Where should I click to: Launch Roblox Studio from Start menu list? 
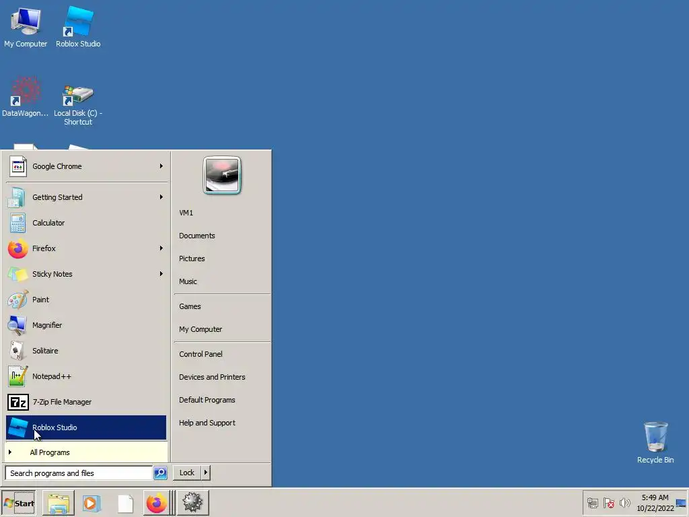[86, 427]
